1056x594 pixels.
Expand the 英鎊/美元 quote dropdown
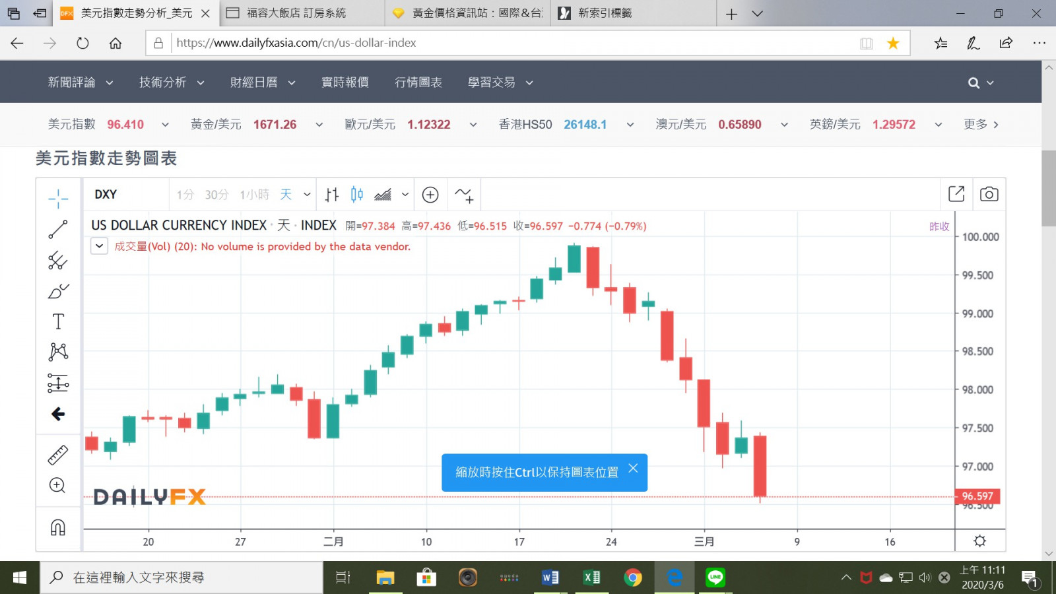tap(938, 125)
